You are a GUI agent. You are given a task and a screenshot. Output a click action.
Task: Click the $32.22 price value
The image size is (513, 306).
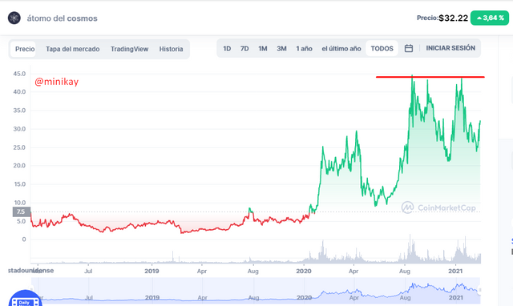453,18
